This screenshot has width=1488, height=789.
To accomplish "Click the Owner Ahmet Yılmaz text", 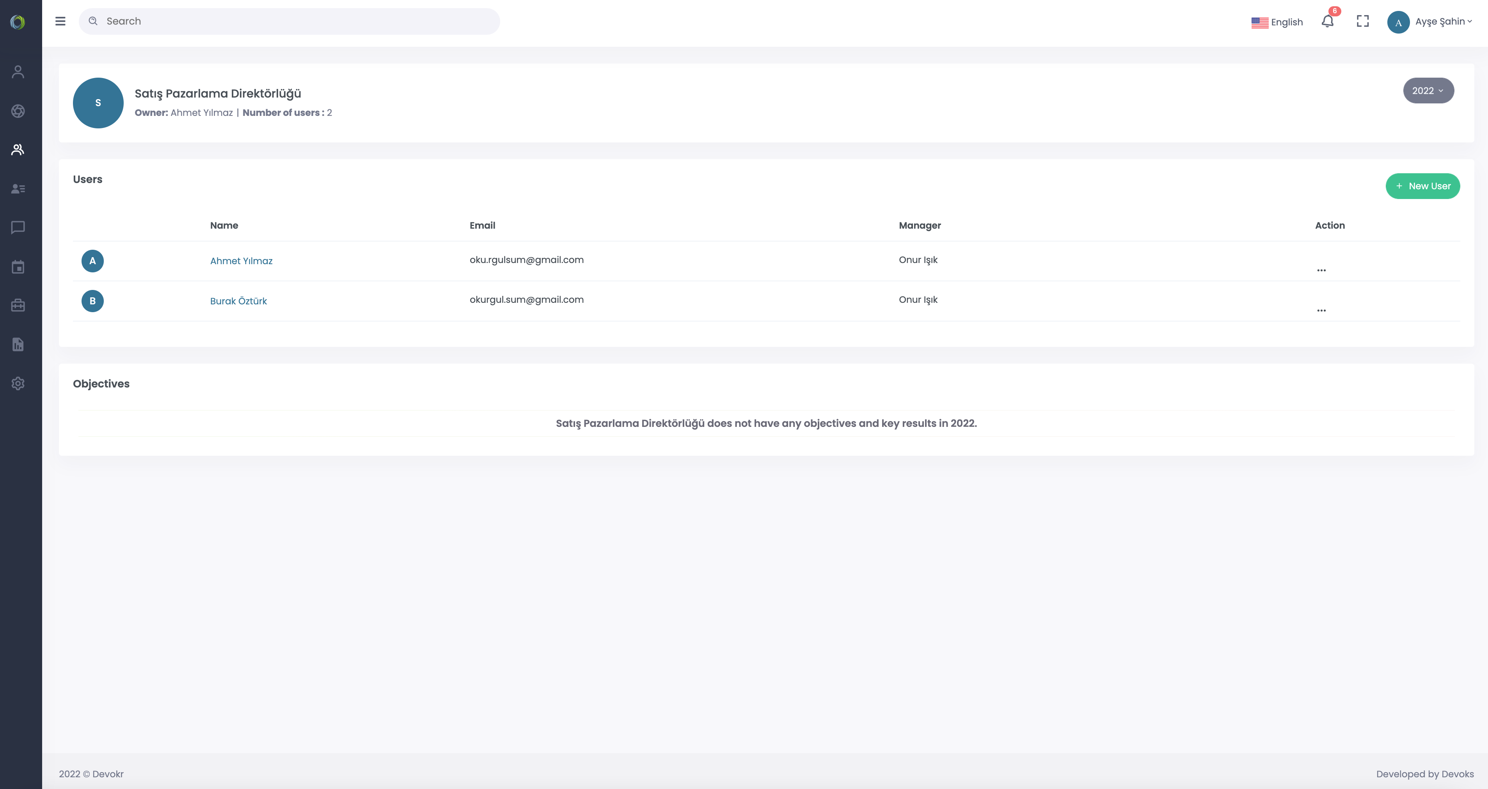I will (184, 113).
